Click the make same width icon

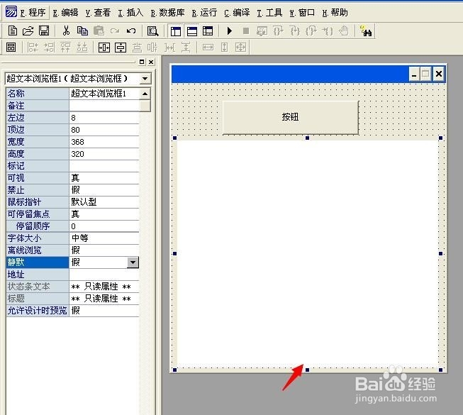click(x=208, y=48)
